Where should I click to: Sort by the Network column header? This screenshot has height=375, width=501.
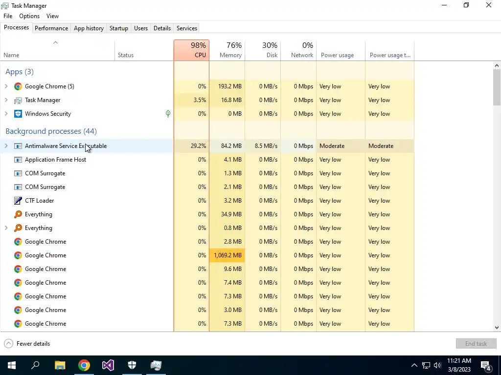299,50
